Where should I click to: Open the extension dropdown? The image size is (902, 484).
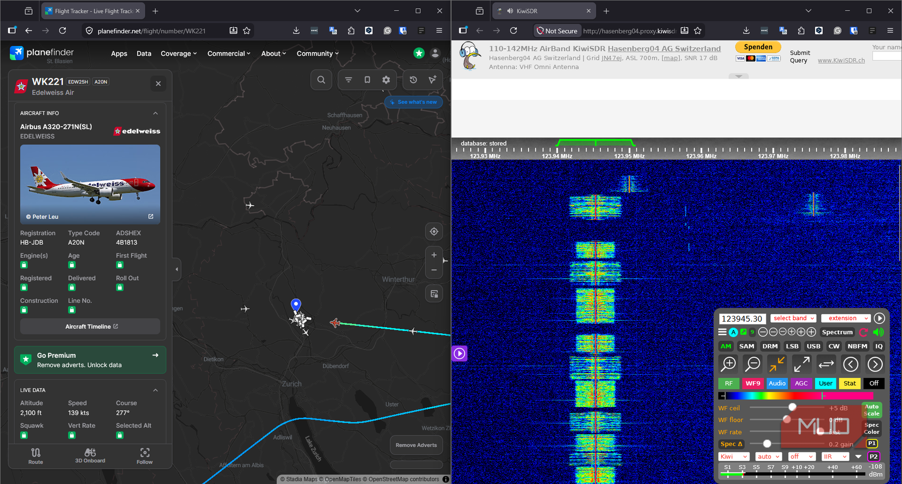pos(846,318)
